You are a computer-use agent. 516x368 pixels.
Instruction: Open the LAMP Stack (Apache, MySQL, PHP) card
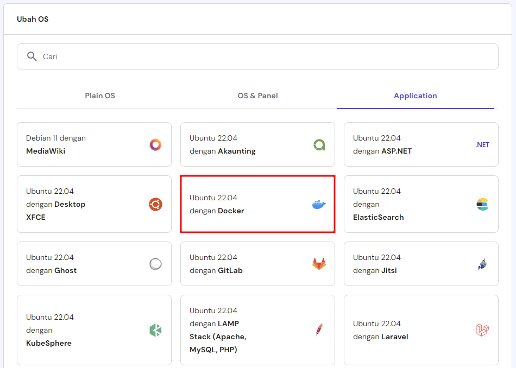coord(257,330)
